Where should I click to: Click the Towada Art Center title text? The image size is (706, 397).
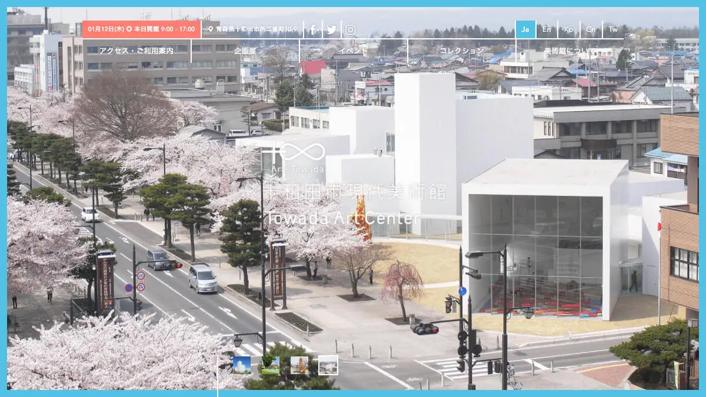pyautogui.click(x=344, y=218)
